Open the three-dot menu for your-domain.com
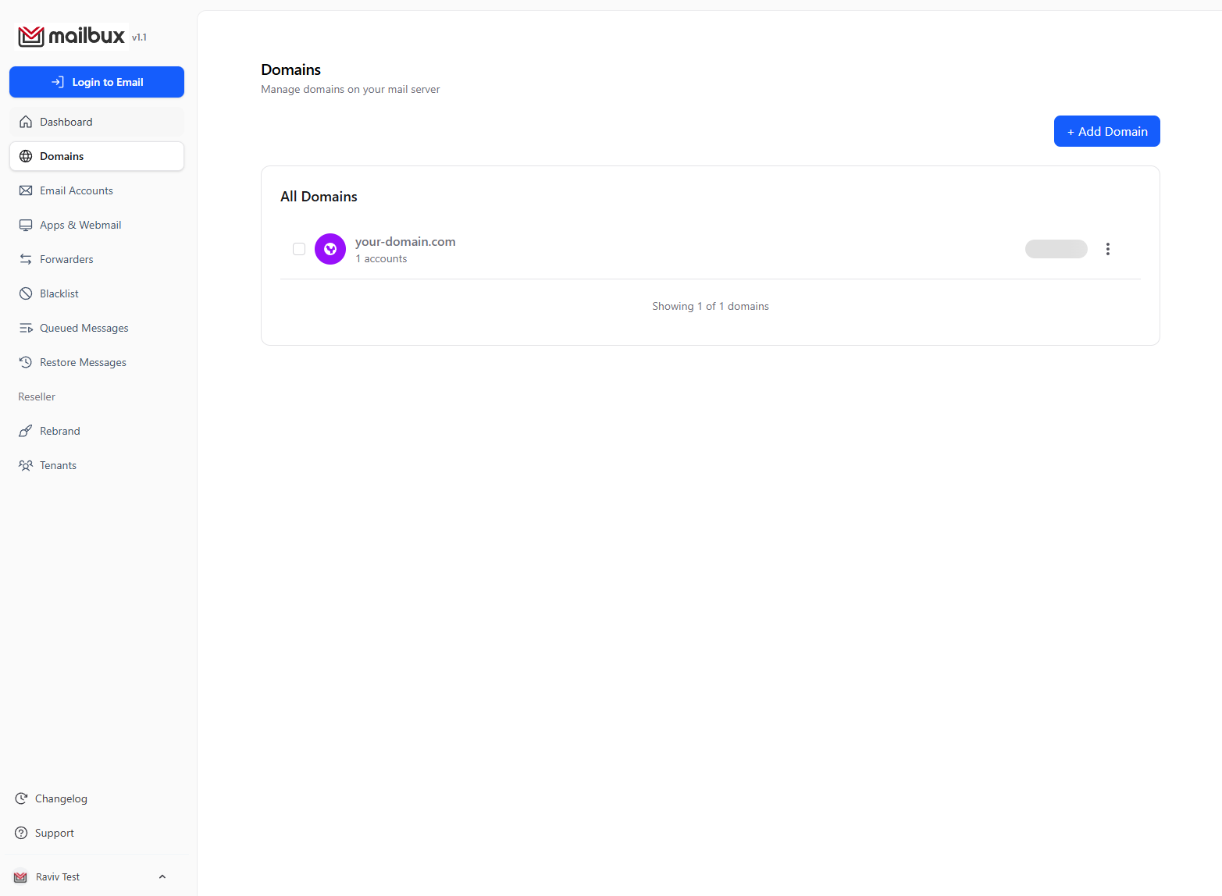The width and height of the screenshot is (1222, 896). click(x=1108, y=248)
